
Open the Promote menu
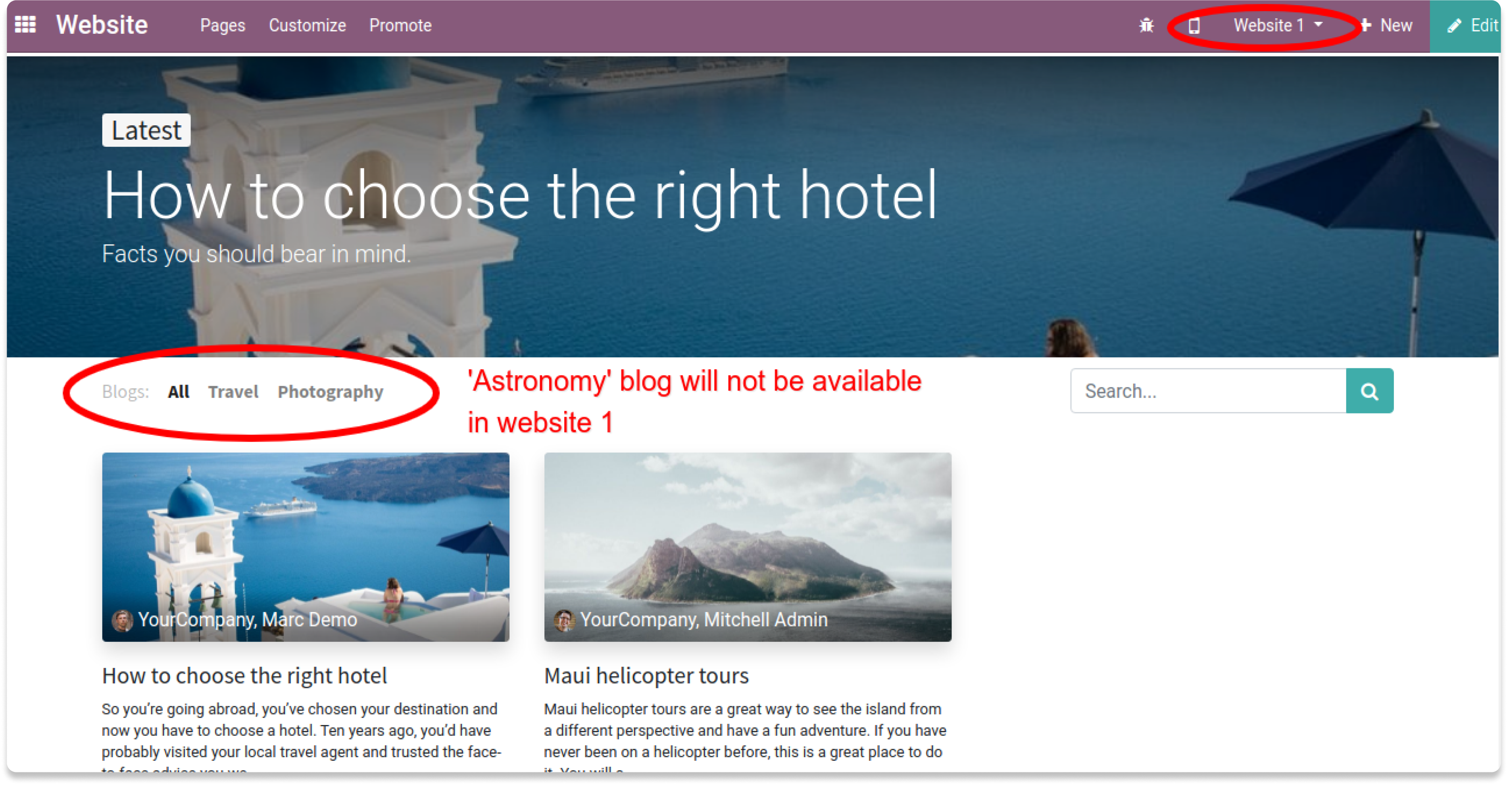pos(400,25)
